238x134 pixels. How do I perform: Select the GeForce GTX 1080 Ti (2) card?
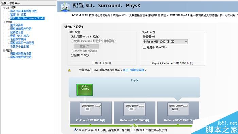(135, 113)
